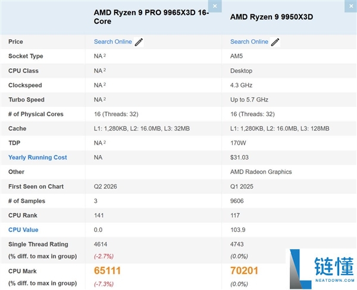Screen dimensions: 357x290
Task: Click the (-2.7%) difference value
Action: tap(104, 256)
